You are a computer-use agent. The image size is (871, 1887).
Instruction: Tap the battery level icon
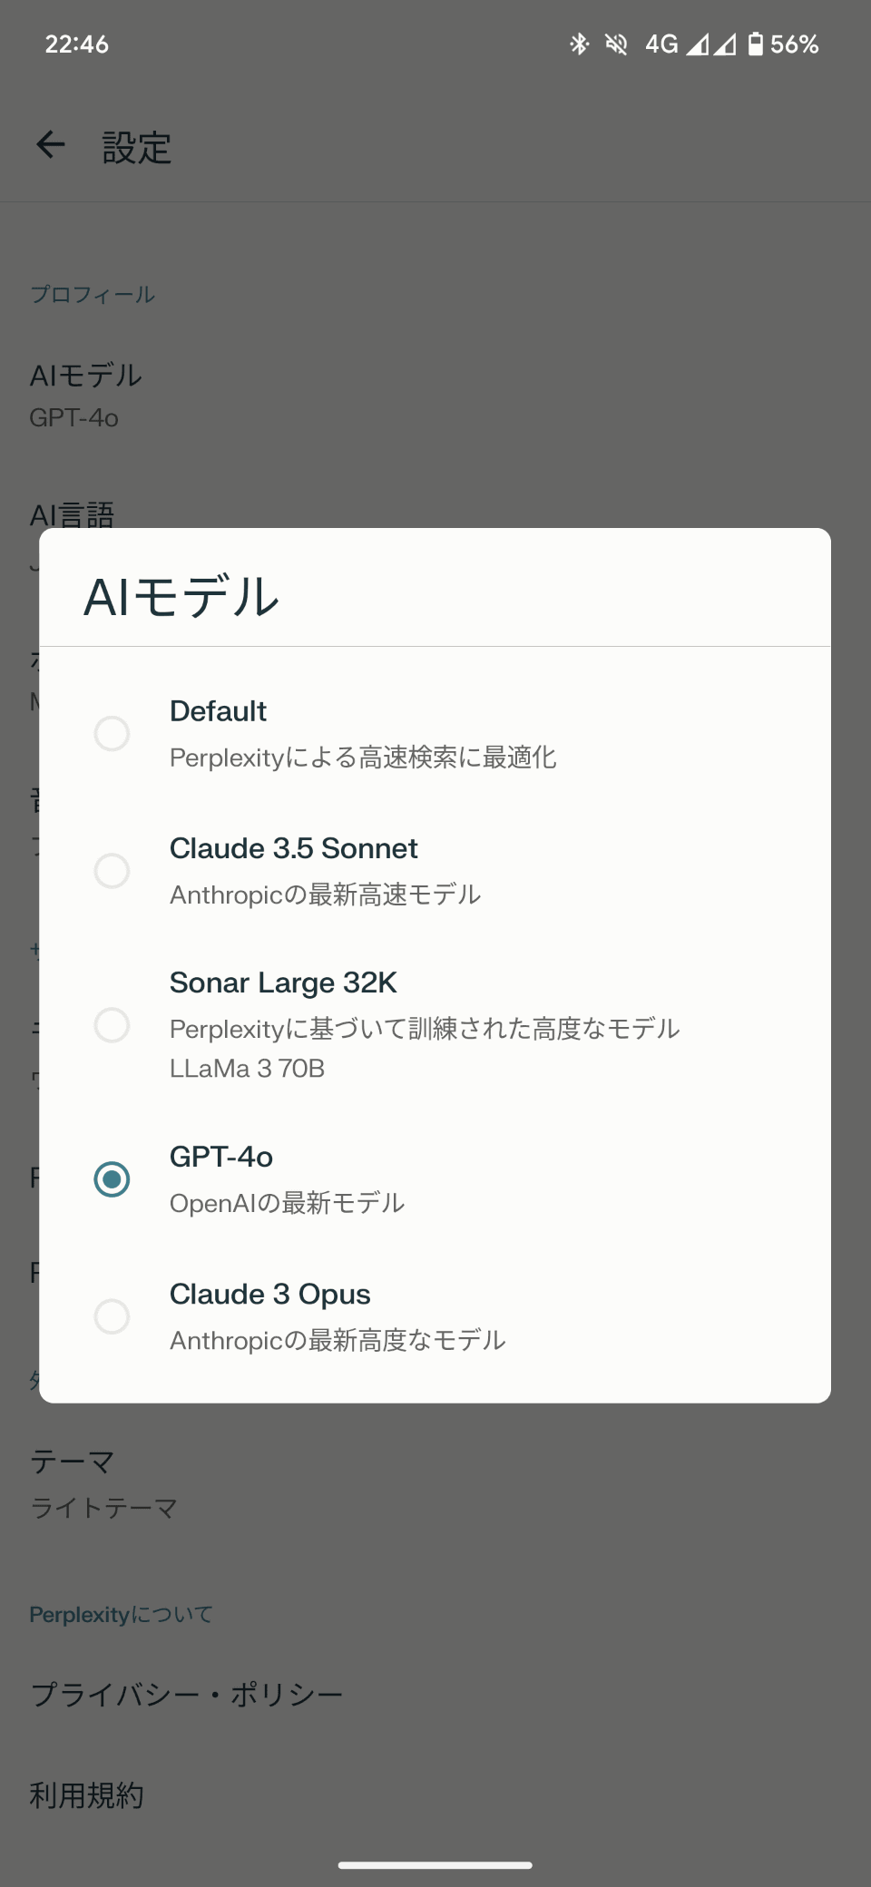pyautogui.click(x=758, y=44)
